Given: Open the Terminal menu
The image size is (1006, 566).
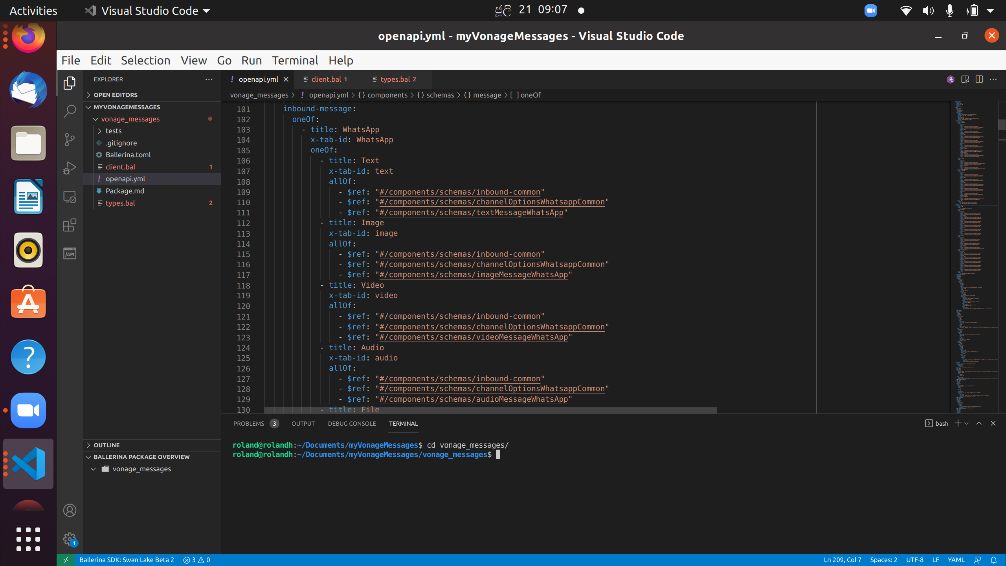Looking at the screenshot, I should point(295,60).
